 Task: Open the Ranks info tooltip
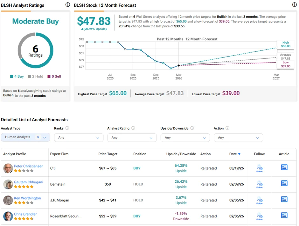68,128
